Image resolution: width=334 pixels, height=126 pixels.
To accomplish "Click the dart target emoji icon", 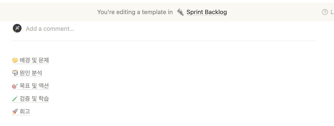I will point(15,86).
